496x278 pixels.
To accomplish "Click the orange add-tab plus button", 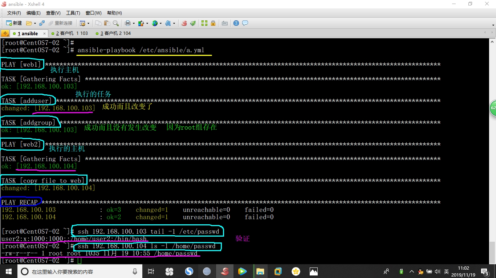I will tap(5, 33).
